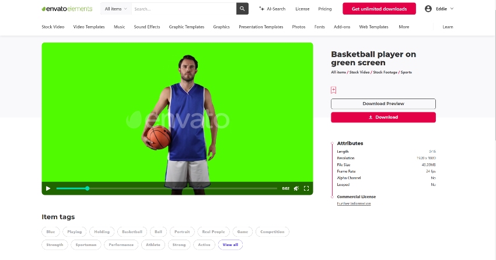The image size is (496, 260).
Task: Select the Playing tag
Action: click(x=74, y=231)
